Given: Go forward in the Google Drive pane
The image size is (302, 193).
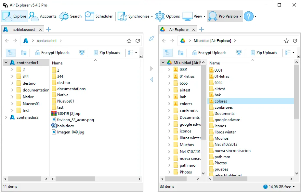Looking at the screenshot, I should [x=172, y=41].
